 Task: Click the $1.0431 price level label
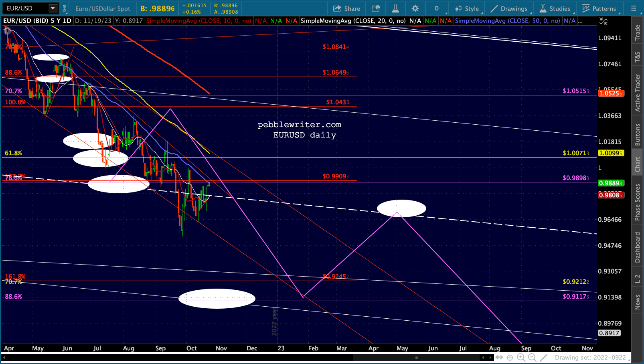338,102
